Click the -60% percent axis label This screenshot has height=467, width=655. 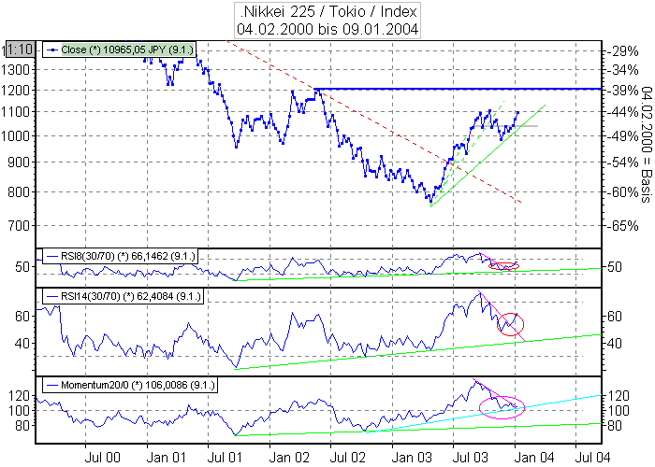pyautogui.click(x=623, y=192)
